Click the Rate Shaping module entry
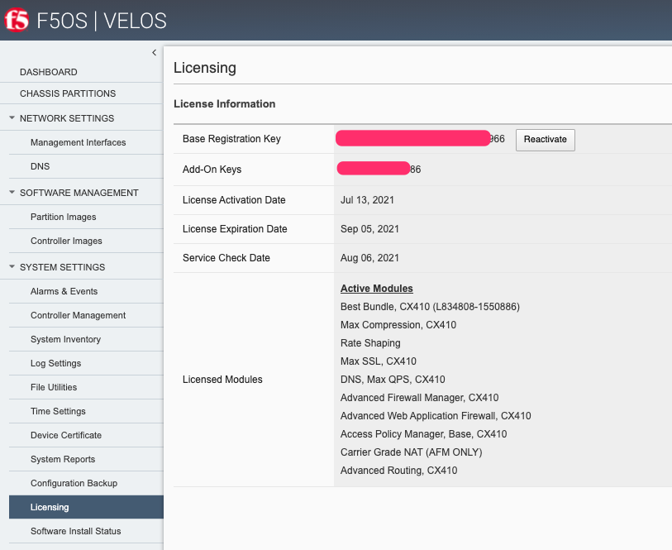This screenshot has width=672, height=550. pos(370,343)
